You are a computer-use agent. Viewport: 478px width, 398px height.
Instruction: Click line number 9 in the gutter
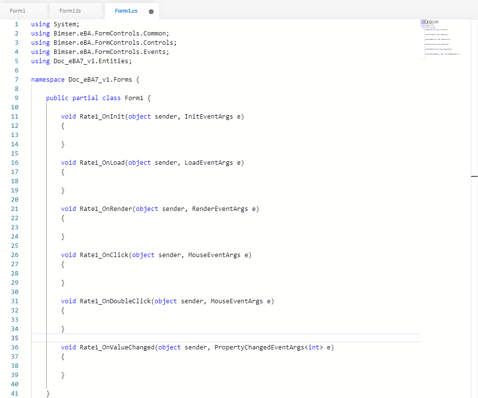pos(16,98)
